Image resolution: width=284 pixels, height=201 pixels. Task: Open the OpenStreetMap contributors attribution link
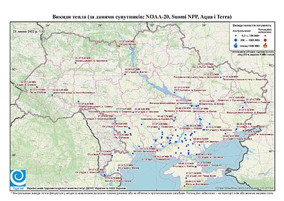[245, 188]
